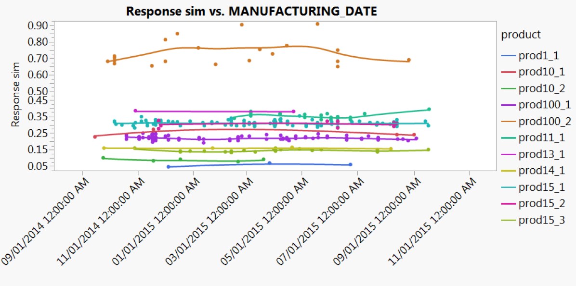576x286 pixels.
Task: Select the 0.25 y-axis tick label
Action: [38, 133]
